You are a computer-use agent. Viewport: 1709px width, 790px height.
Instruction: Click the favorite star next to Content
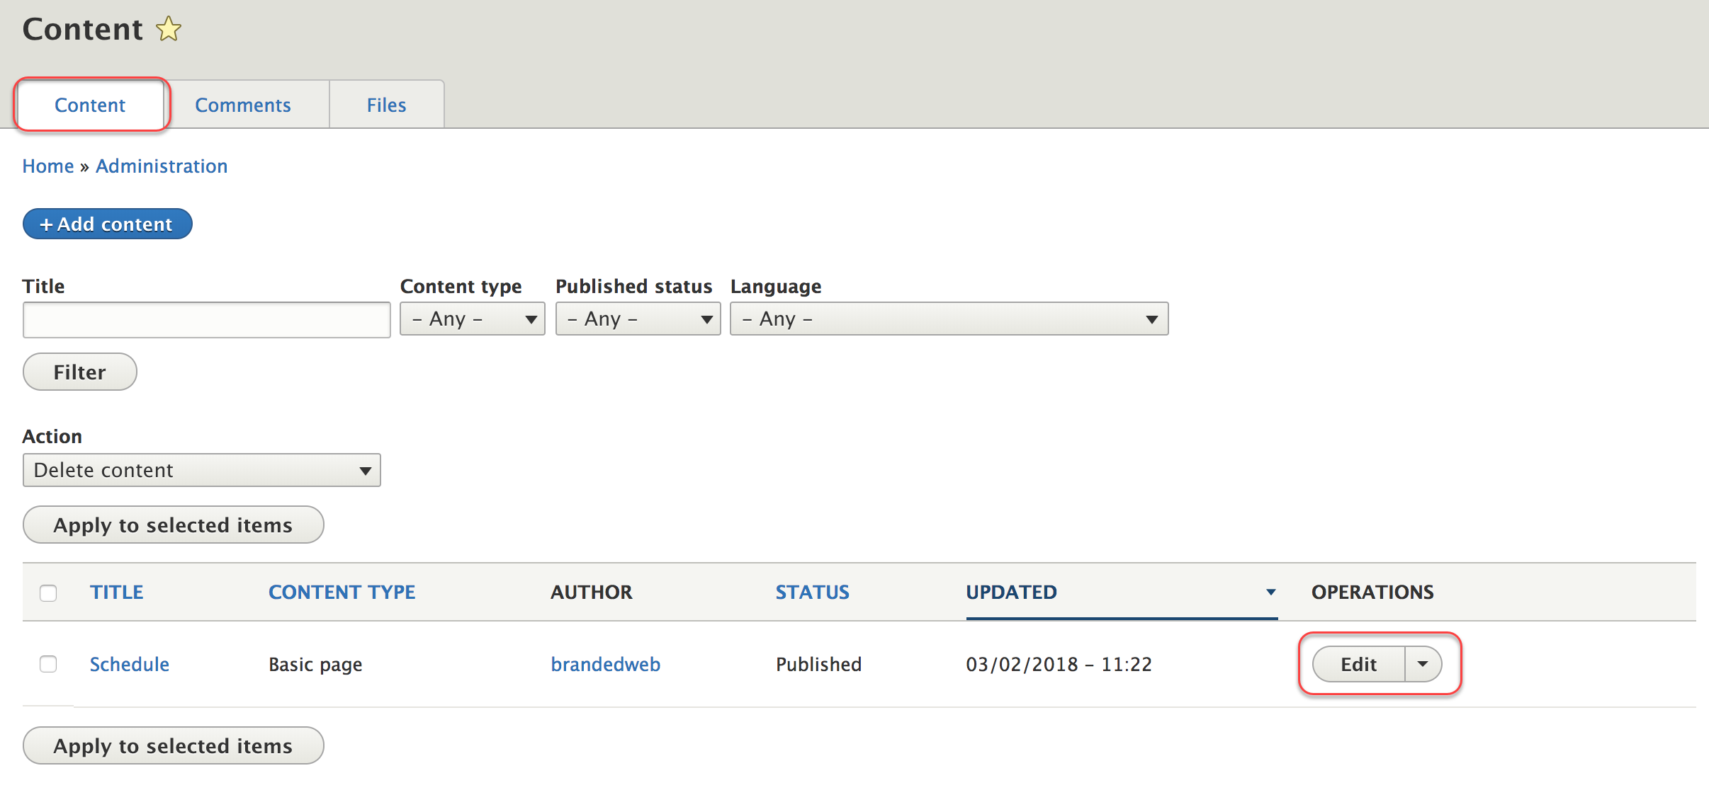169,30
